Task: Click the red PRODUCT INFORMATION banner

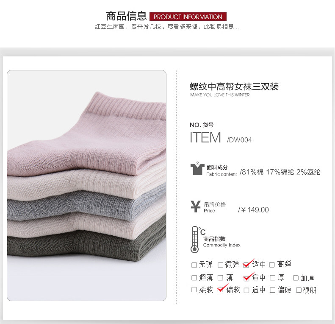Action: [x=188, y=17]
